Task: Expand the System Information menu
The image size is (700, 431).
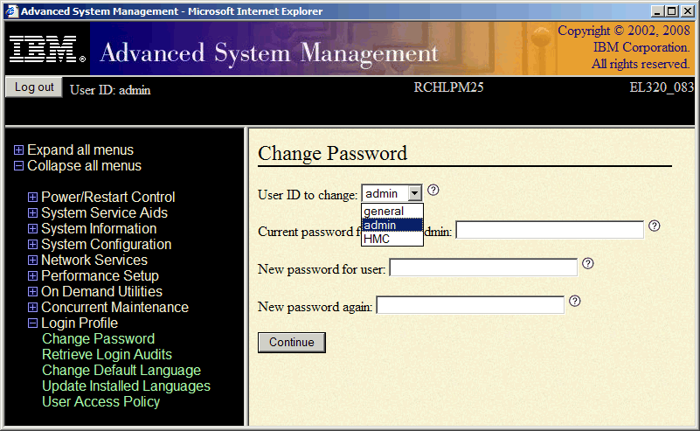Action: [32, 229]
